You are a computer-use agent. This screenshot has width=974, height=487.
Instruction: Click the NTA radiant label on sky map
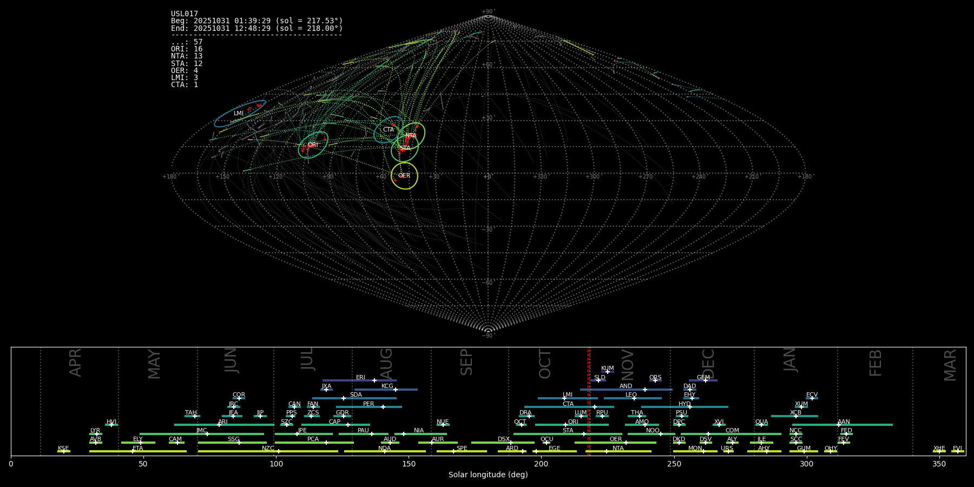(411, 135)
